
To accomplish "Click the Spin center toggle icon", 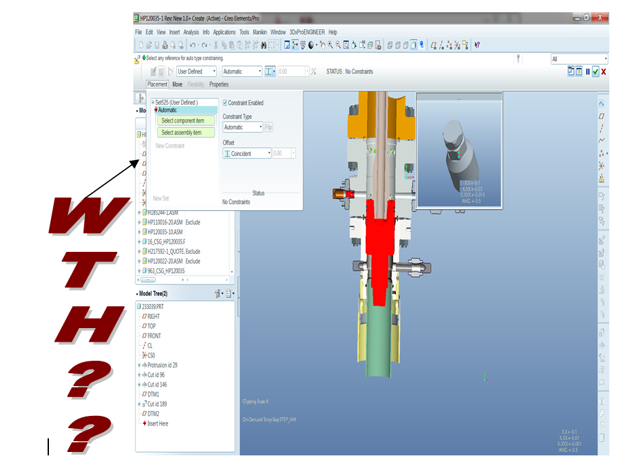I will [294, 45].
